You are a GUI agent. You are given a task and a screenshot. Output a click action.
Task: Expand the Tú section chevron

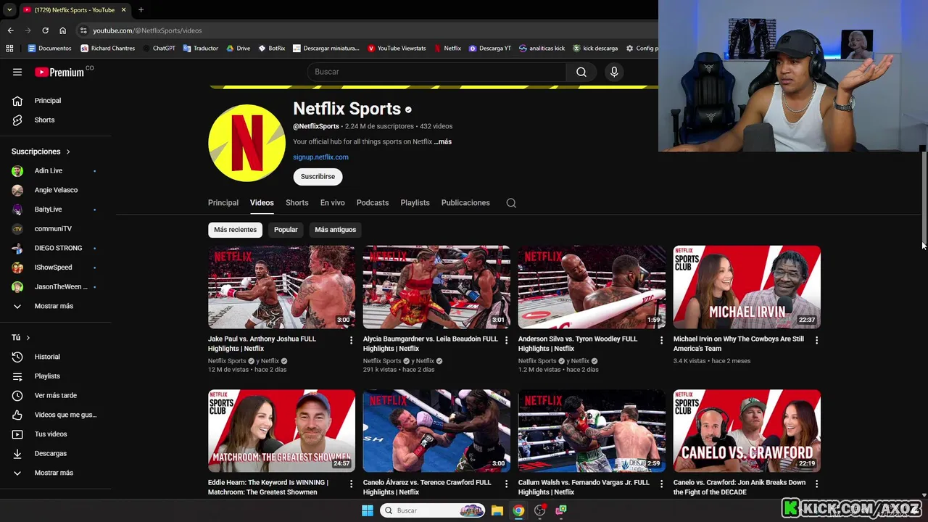pos(28,338)
